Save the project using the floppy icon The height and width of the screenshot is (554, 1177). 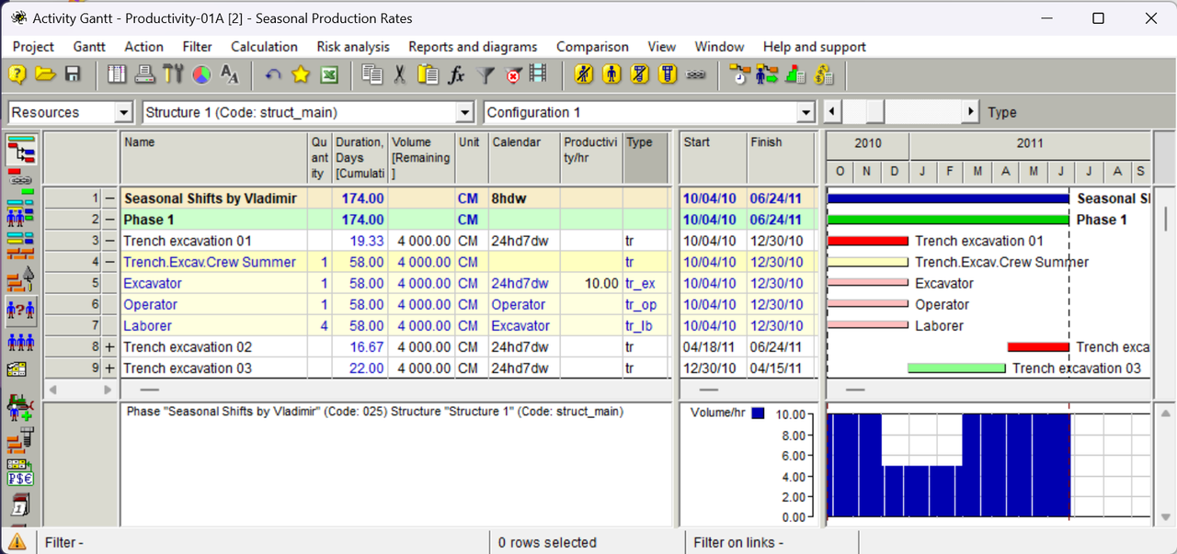coord(73,75)
